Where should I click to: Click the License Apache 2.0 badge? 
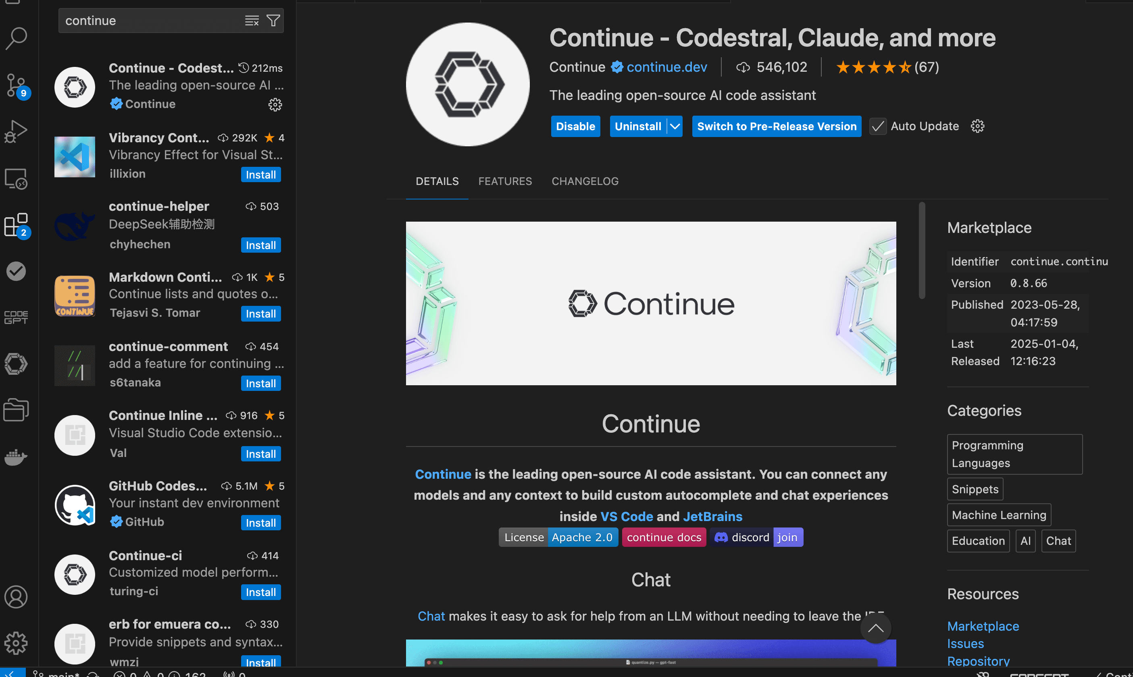[x=558, y=538]
